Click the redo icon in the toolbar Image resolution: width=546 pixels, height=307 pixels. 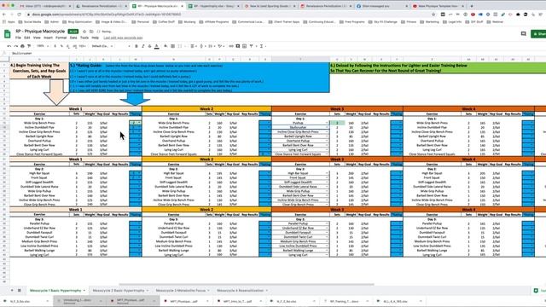click(15, 46)
